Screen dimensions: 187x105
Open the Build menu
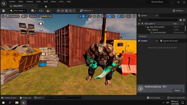(46, 2)
